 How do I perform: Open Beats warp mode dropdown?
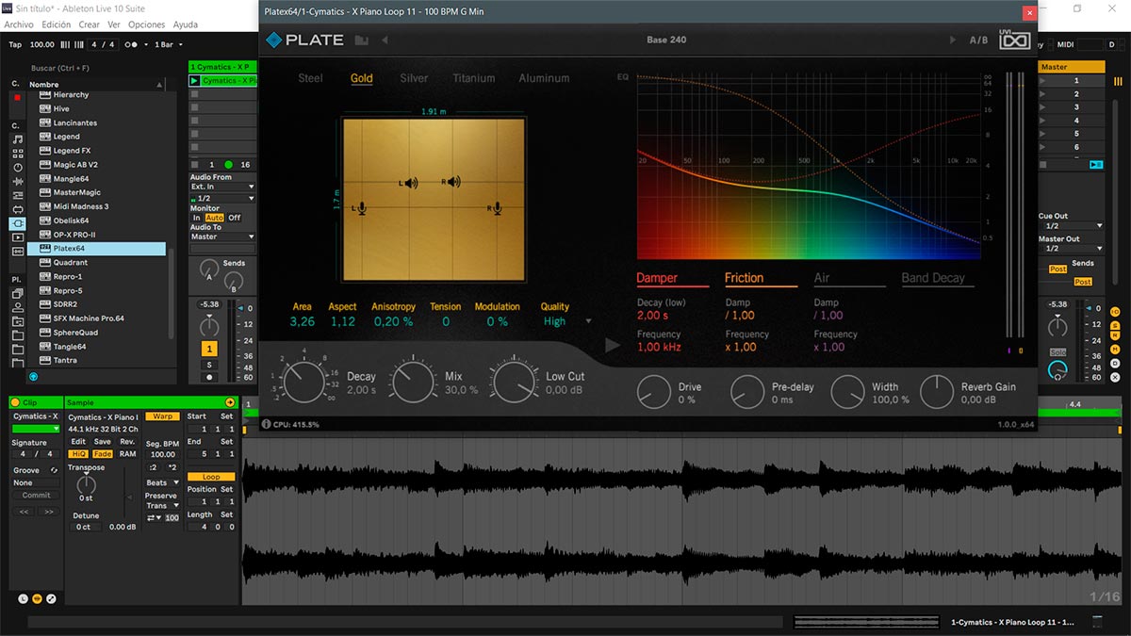coord(162,482)
